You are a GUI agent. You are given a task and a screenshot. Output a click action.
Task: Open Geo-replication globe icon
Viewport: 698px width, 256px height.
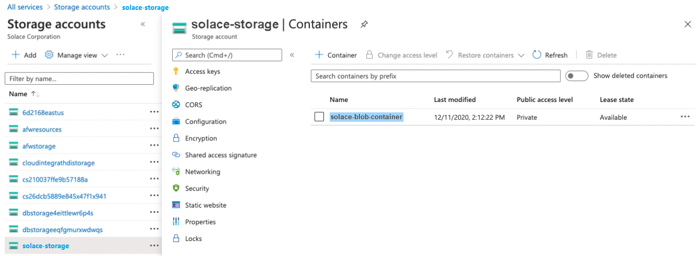(x=176, y=88)
